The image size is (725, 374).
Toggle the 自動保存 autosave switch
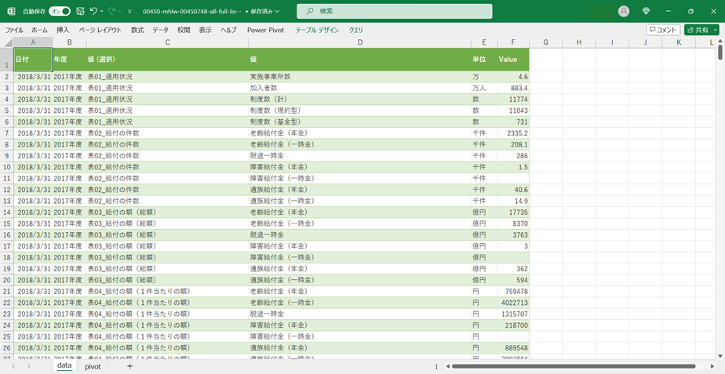pyautogui.click(x=59, y=11)
